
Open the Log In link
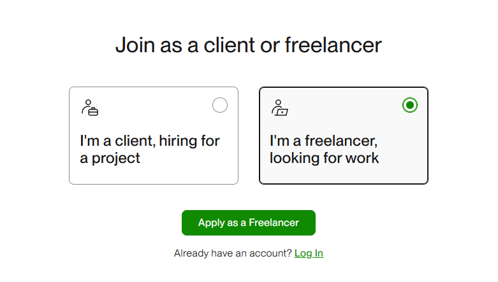(x=309, y=253)
